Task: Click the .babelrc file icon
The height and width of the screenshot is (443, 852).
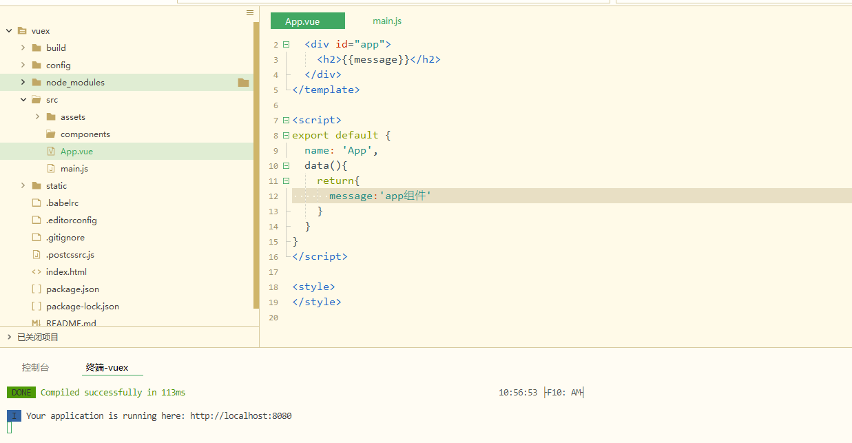Action: click(x=37, y=203)
